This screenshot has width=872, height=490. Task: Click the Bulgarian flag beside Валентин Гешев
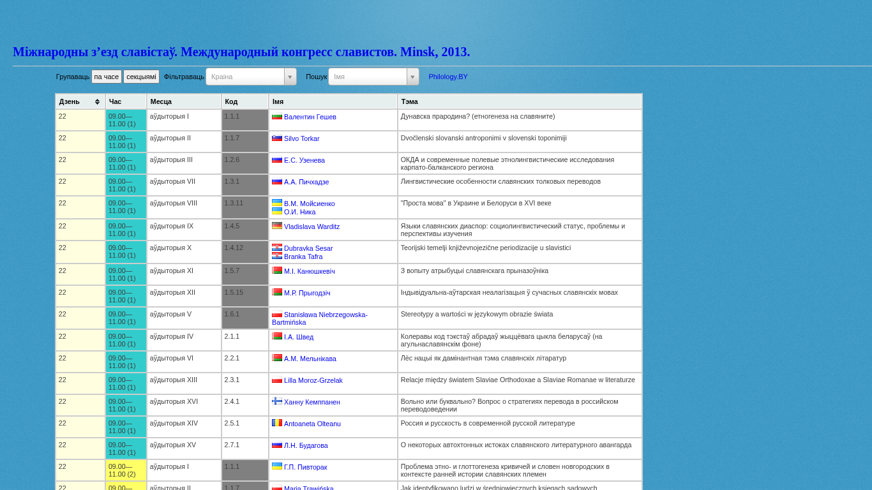(x=276, y=116)
